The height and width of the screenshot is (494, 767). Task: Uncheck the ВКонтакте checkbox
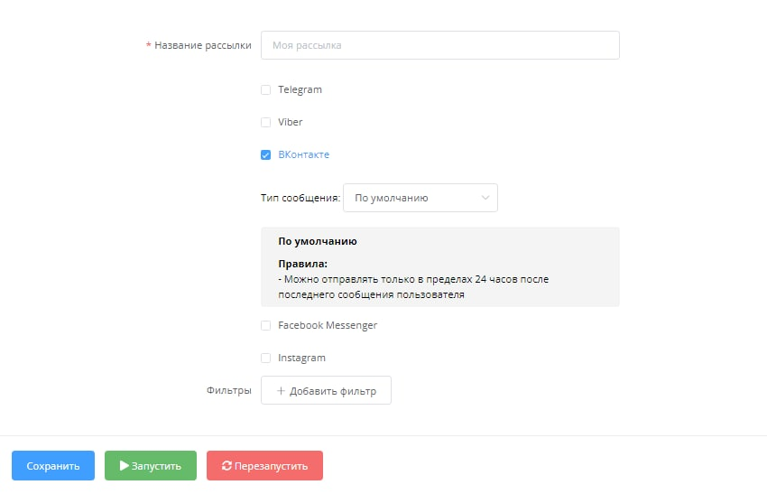(x=265, y=154)
